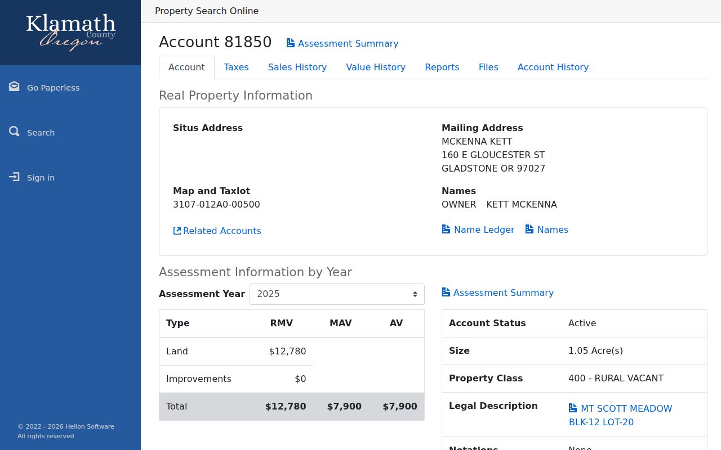
Task: Click the Account 81850 heading
Action: pos(215,42)
